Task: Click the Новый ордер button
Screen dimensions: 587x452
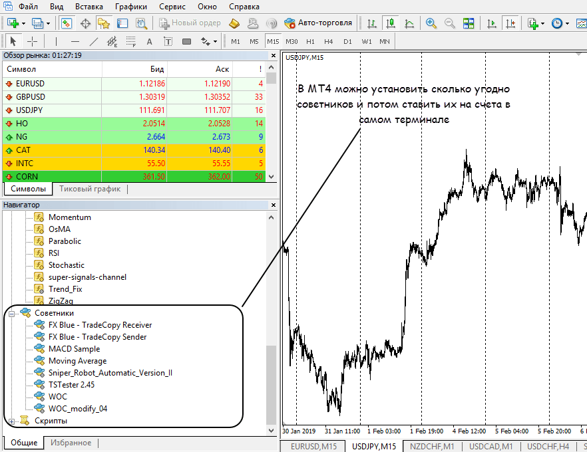Action: pyautogui.click(x=190, y=23)
